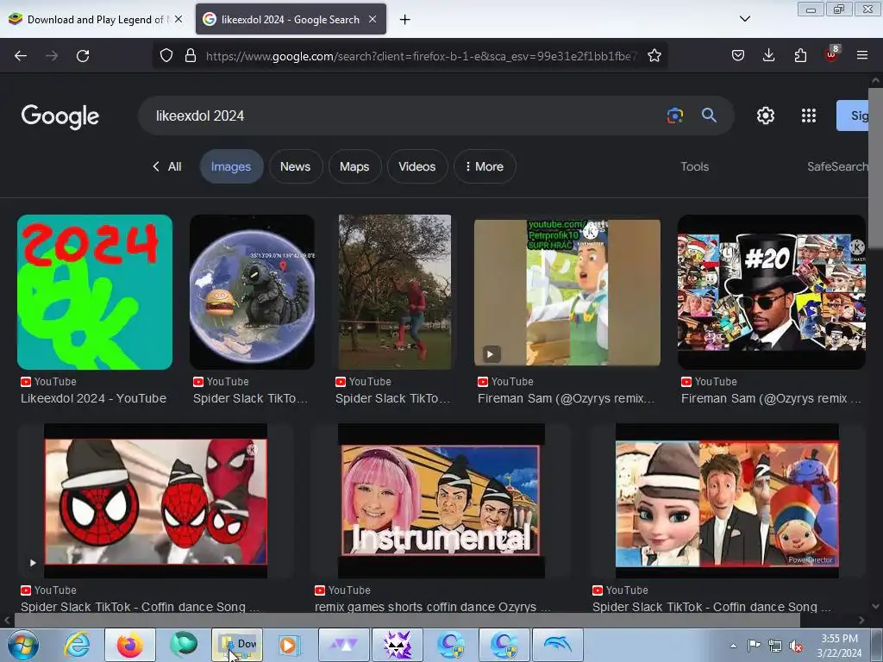Click the search box containing likeexdol 2024
This screenshot has height=662, width=883.
[405, 116]
